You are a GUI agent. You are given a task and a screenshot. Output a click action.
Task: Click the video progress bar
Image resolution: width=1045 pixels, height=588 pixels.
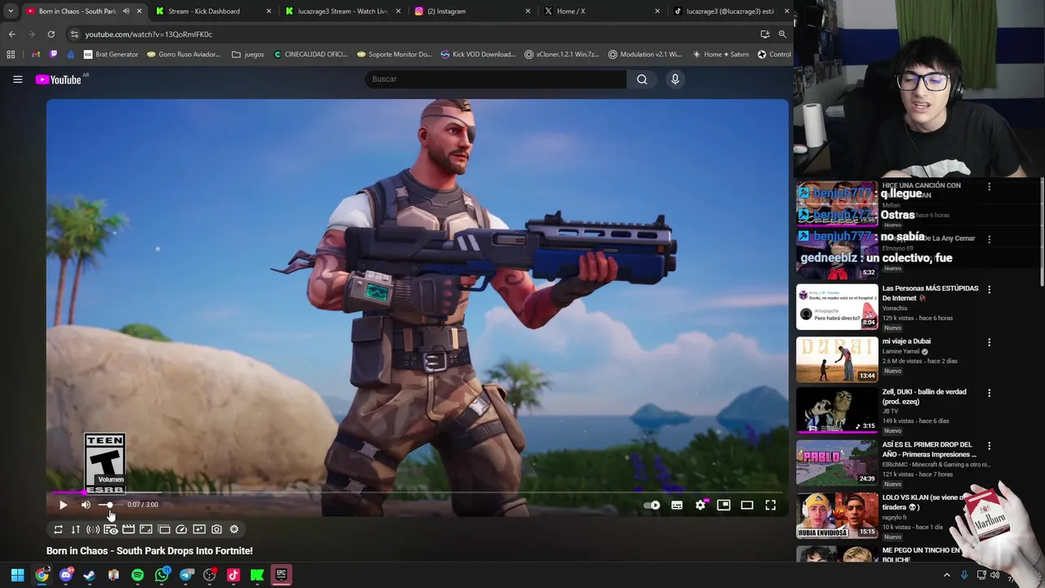417,492
